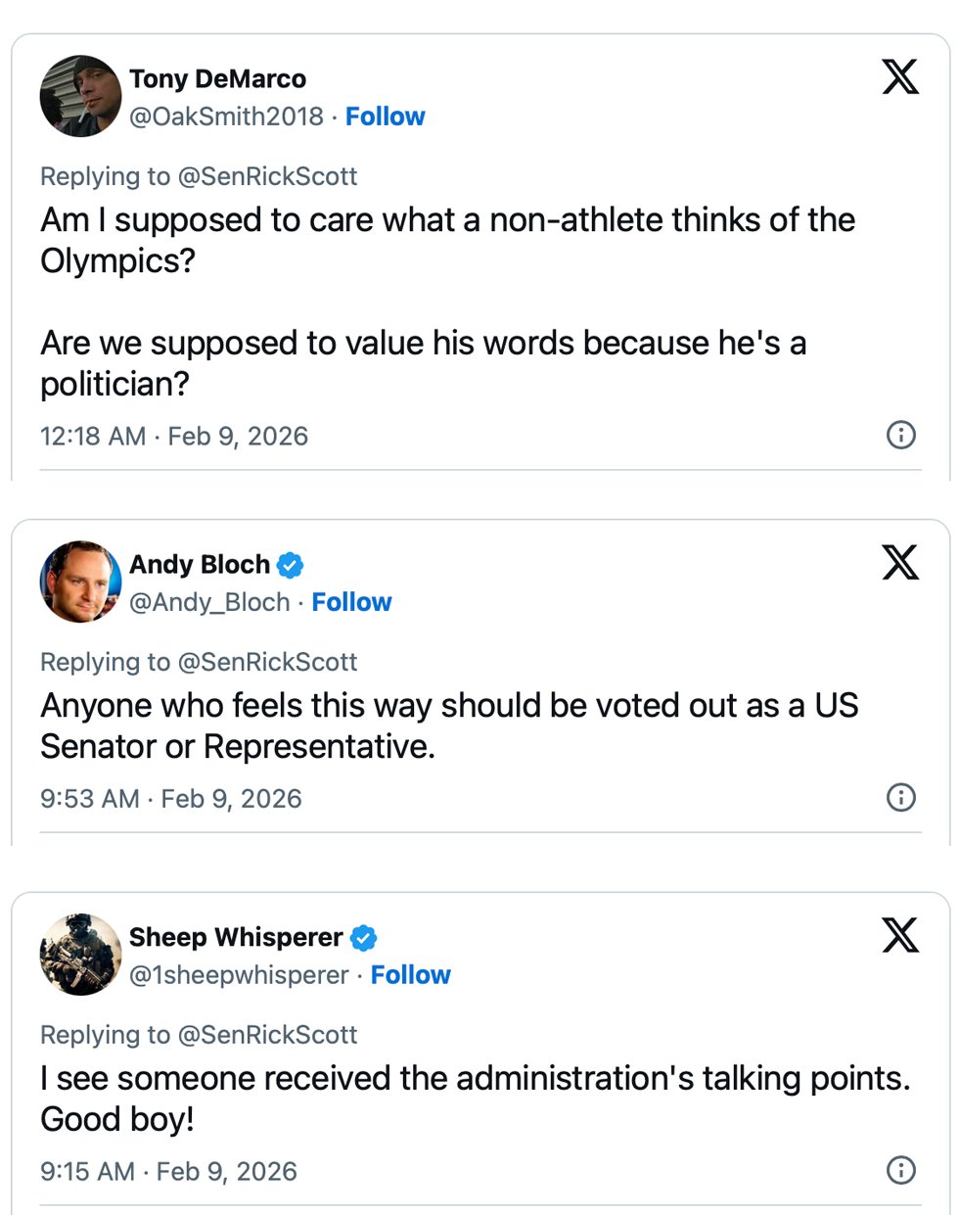The width and height of the screenshot is (959, 1215).
Task: Open the 9:53 AM · Feb 9, 2026 timestamp
Action: click(x=171, y=799)
